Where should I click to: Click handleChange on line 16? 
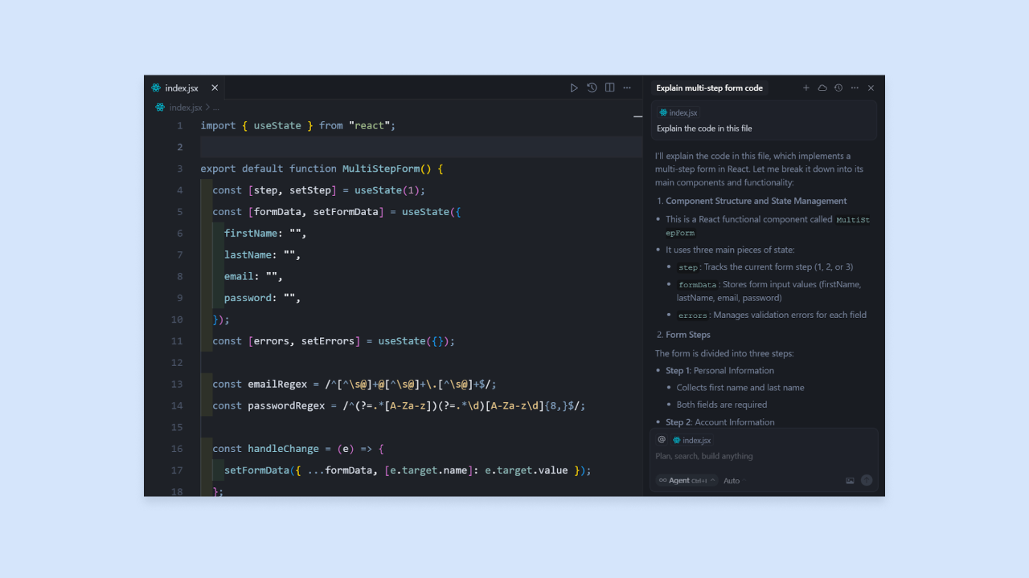(283, 448)
